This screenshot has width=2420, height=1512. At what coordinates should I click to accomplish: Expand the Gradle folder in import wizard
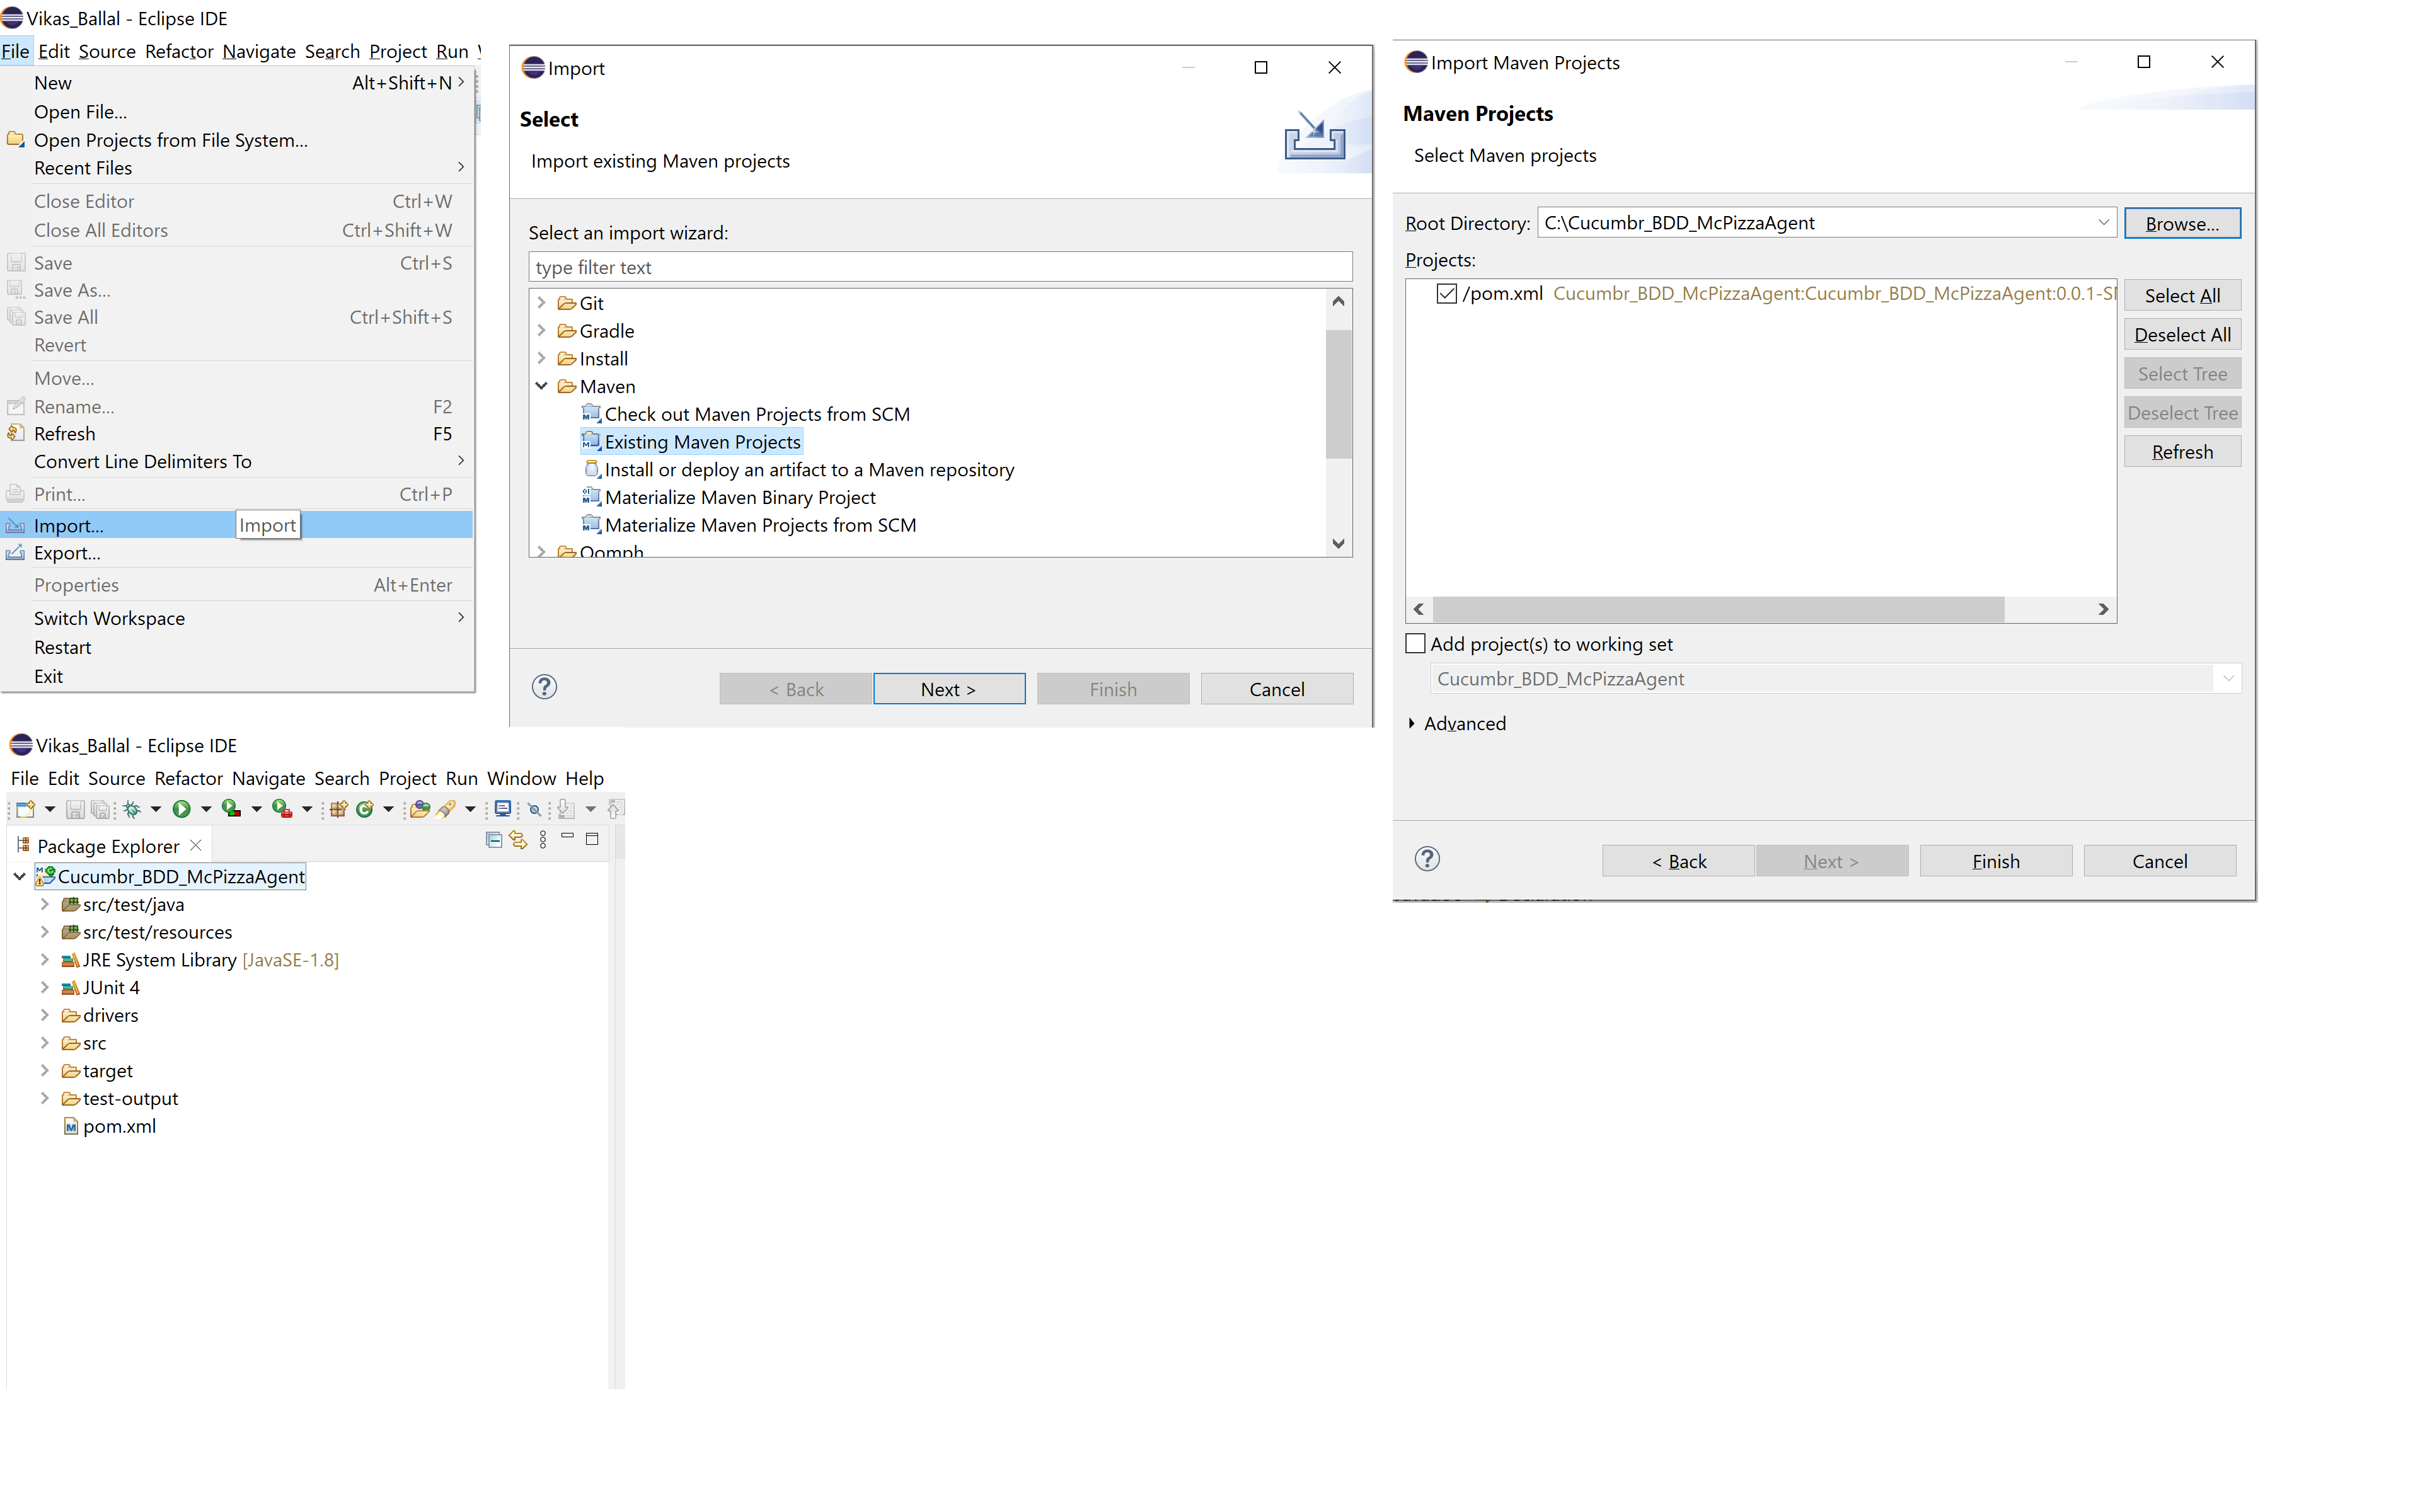[541, 330]
